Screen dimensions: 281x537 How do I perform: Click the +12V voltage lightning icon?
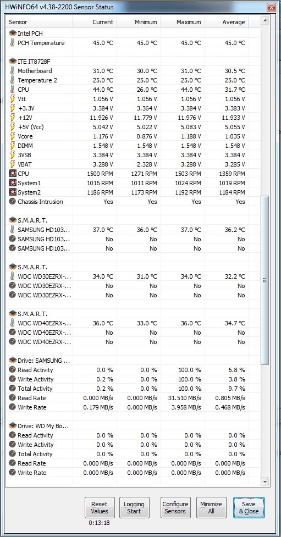pos(12,118)
